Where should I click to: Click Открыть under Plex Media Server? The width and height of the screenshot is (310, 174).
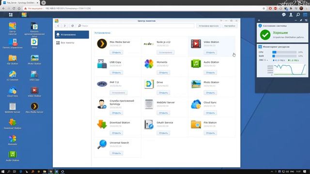(x=116, y=53)
